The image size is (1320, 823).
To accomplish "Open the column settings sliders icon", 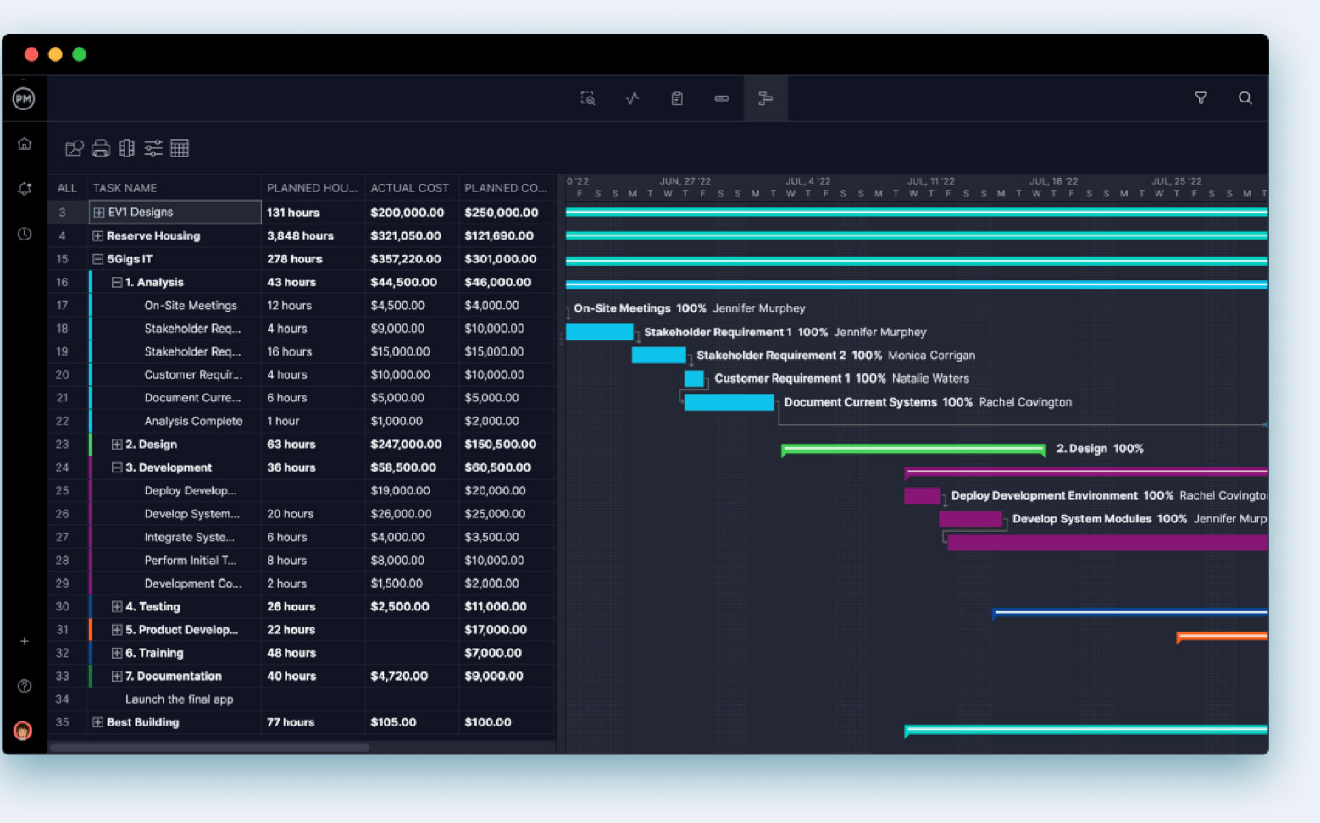I will [153, 147].
